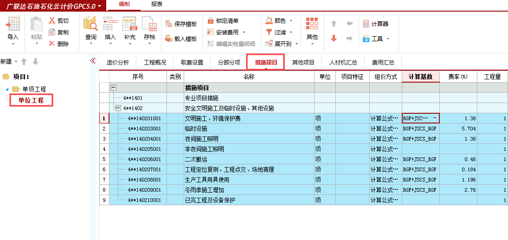The width and height of the screenshot is (508, 240).
Task: Open dropdown arrow under 导入
Action: pyautogui.click(x=13, y=44)
